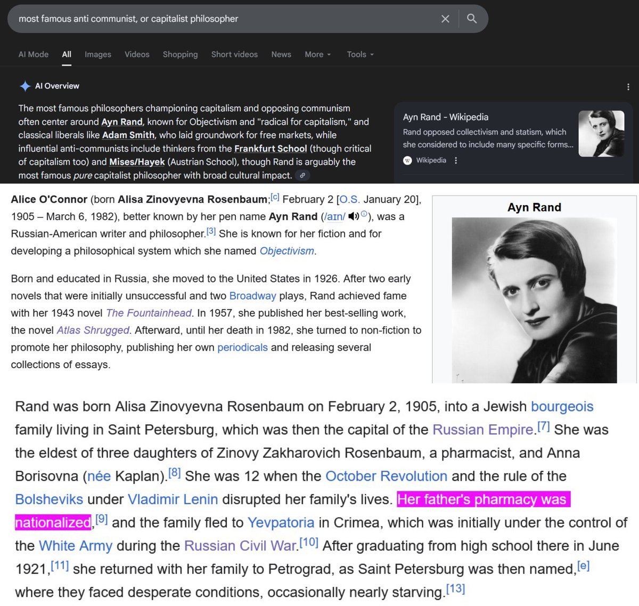Image resolution: width=639 pixels, height=606 pixels.
Task: Click footnote [c] after Rosenbaum
Action: (x=275, y=197)
